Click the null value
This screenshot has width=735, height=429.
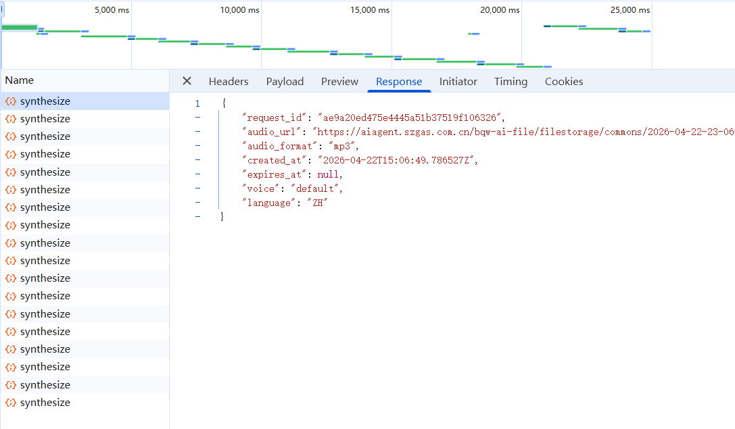[x=328, y=174]
